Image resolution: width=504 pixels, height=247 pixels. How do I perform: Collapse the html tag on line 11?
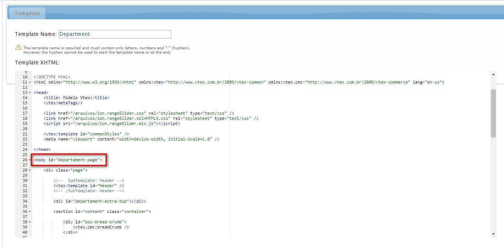[x=30, y=82]
